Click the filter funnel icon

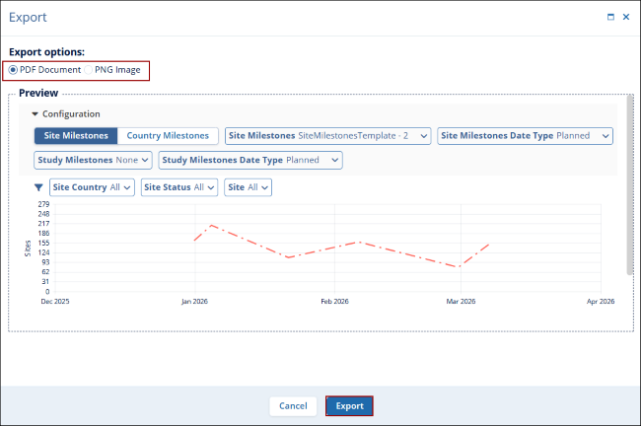point(38,187)
